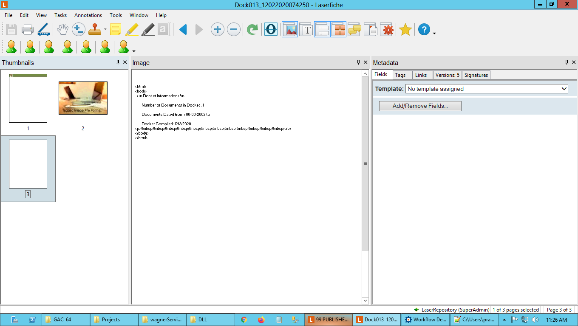Expand the Help button dropdown arrow
Viewport: 578px width, 326px height.
pos(434,33)
